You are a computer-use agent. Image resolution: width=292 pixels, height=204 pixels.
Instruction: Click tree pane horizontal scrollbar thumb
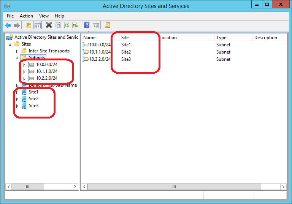click(x=28, y=187)
